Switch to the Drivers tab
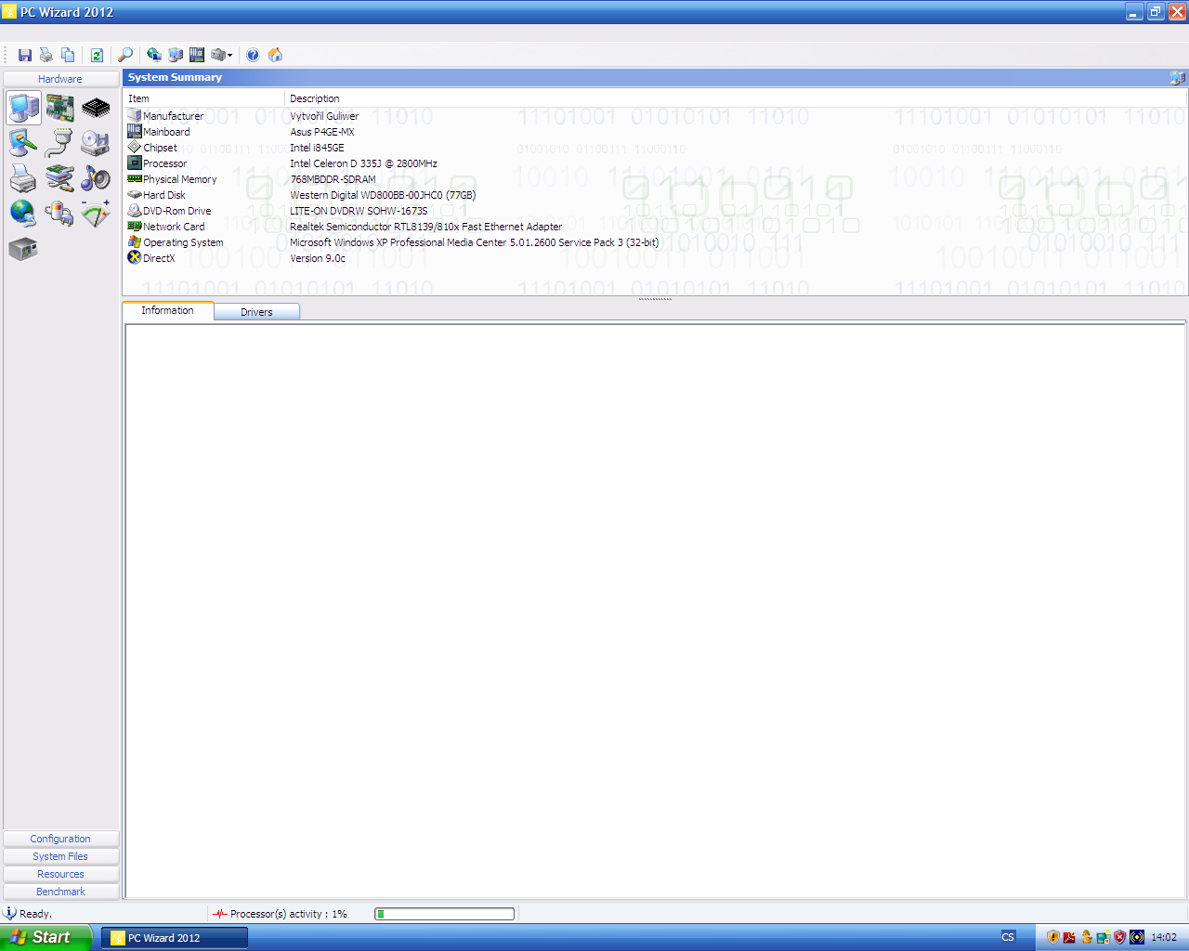The height and width of the screenshot is (951, 1189). (256, 312)
